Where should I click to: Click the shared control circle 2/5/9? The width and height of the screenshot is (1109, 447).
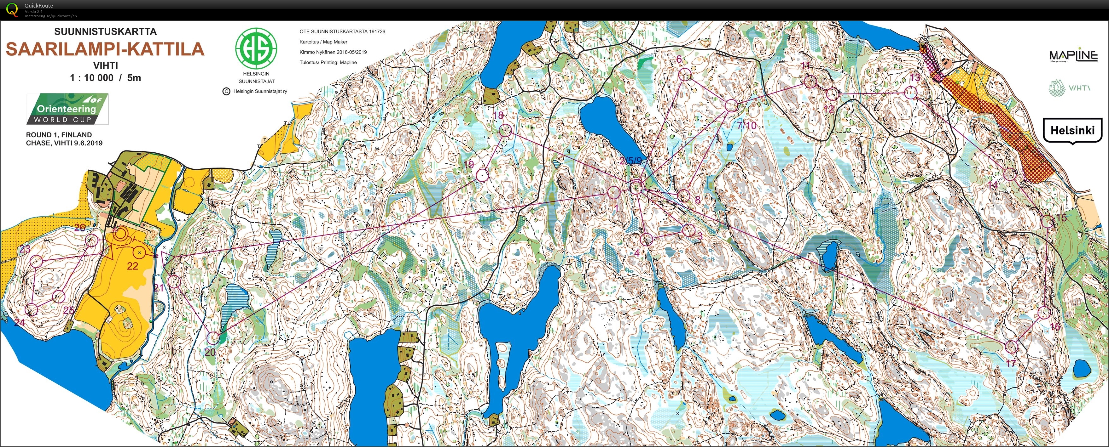(636, 187)
